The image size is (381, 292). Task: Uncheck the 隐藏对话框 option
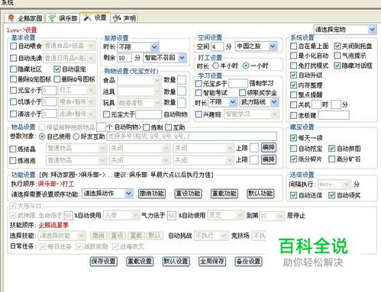(x=337, y=66)
